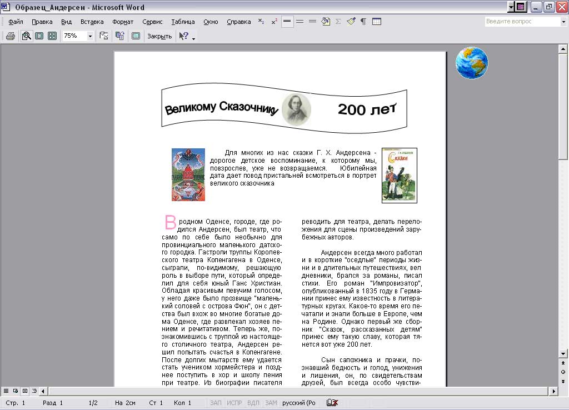Screen dimensions: 569x410
Task: Click the русский language status entry
Action: point(298,403)
